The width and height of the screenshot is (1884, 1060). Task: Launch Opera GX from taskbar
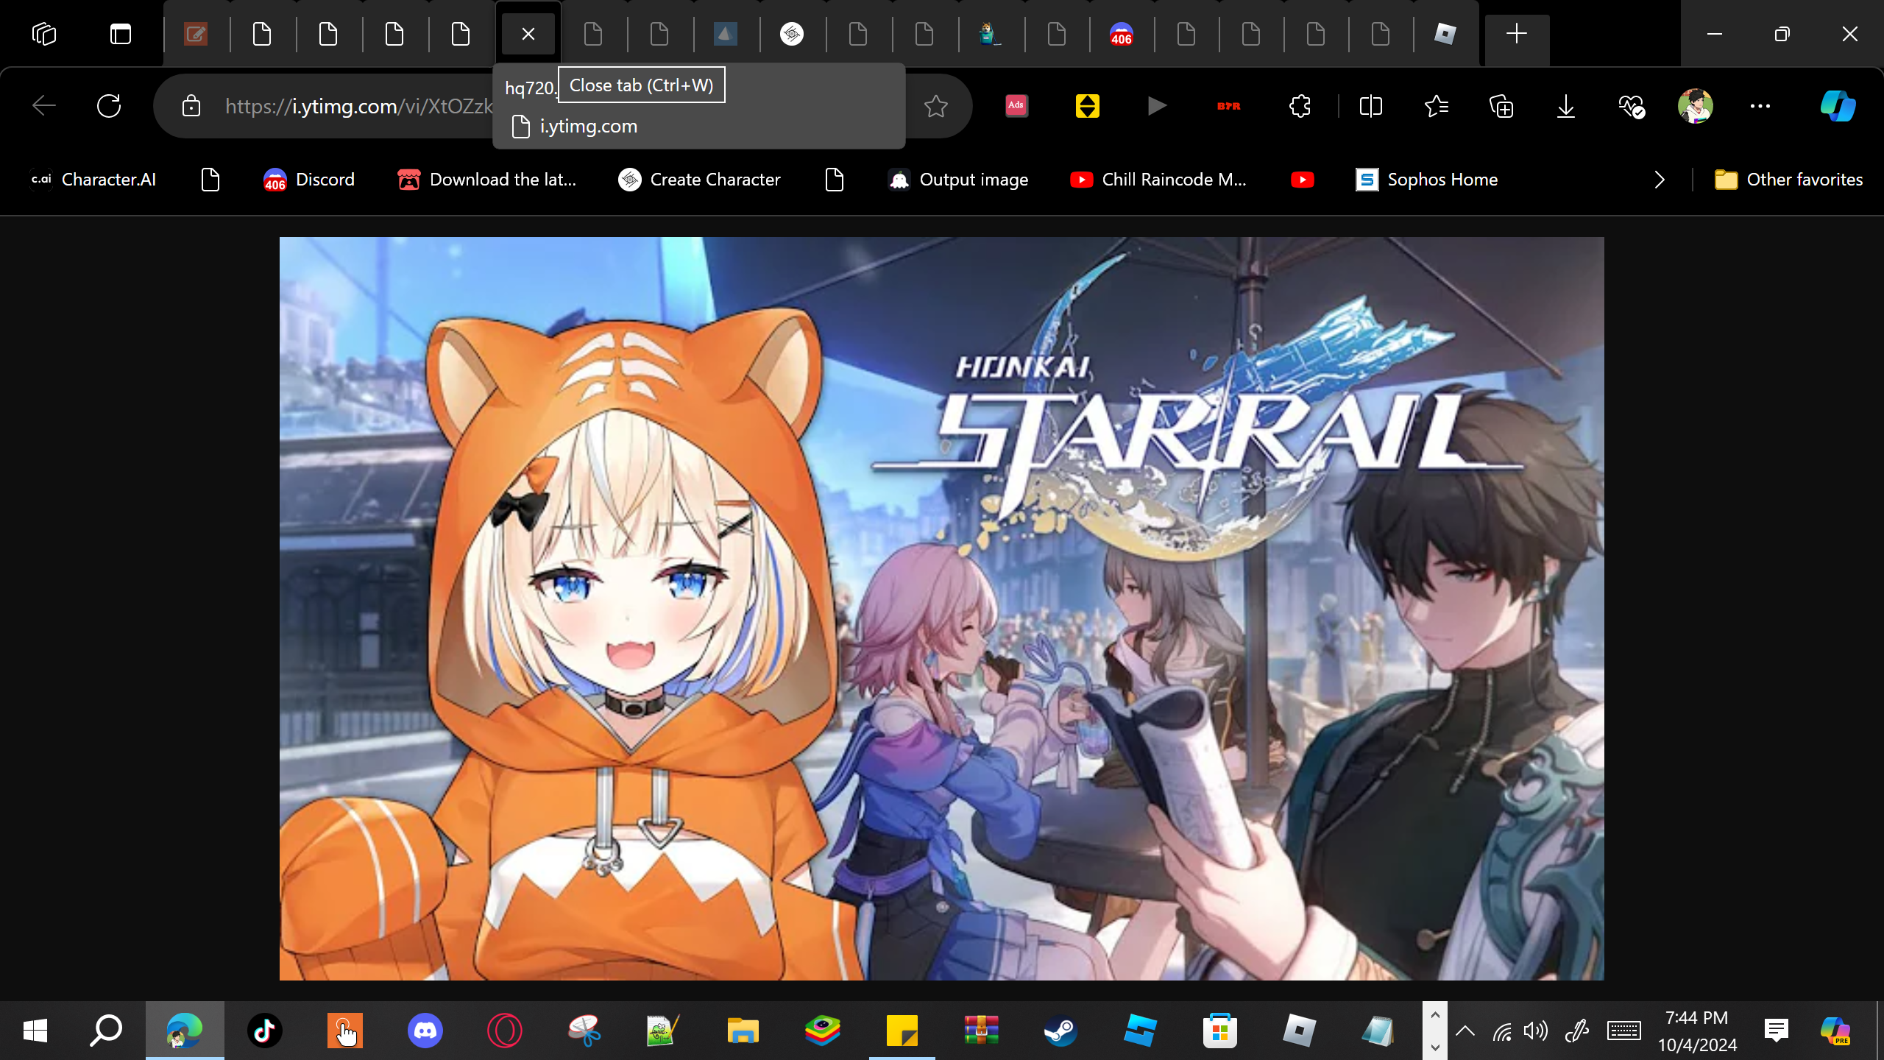[504, 1031]
